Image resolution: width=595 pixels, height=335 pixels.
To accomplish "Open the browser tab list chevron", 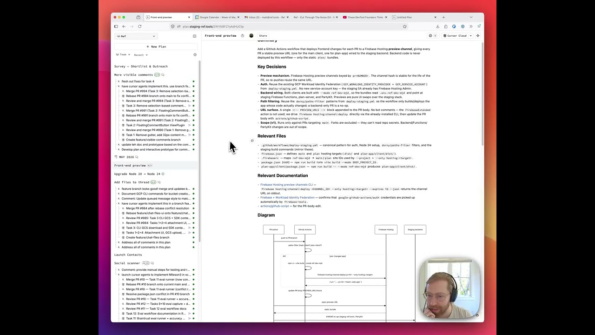I will 471,17.
